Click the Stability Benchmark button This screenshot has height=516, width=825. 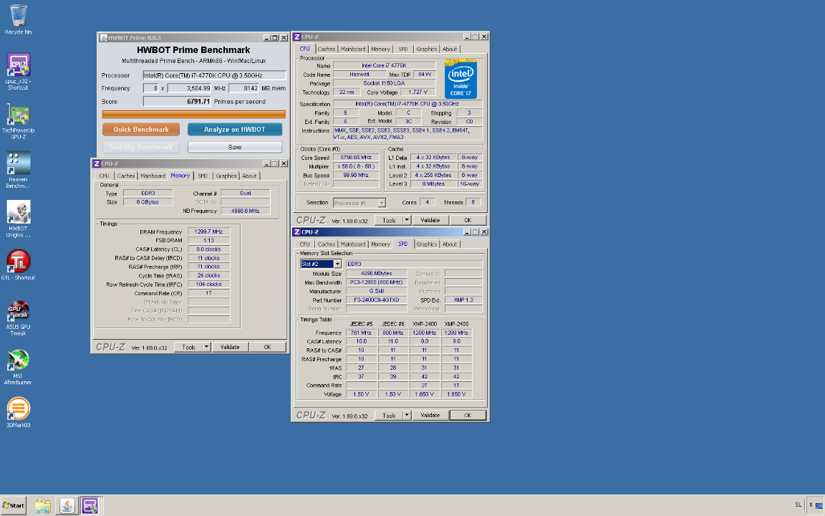tap(141, 148)
